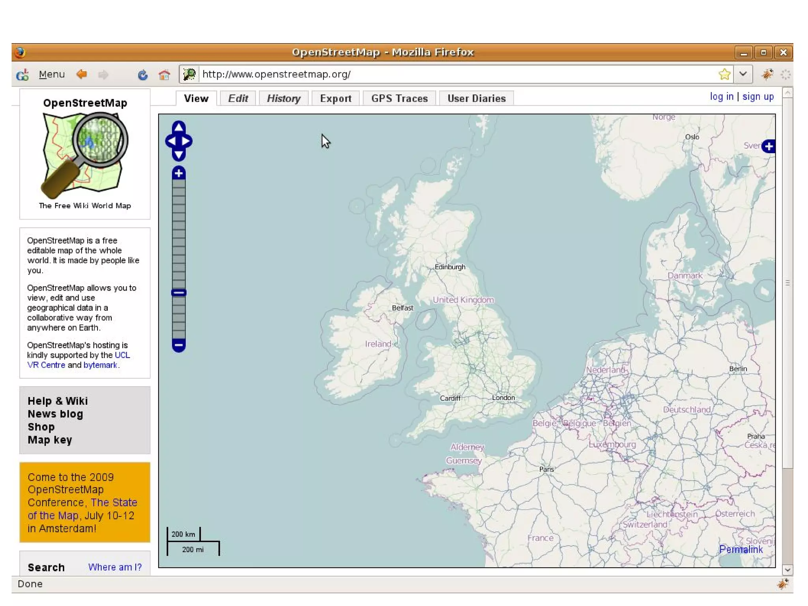Open the UCL VR Centre link

point(46,365)
